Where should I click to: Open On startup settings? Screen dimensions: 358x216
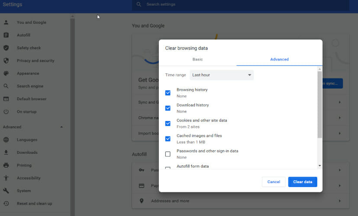point(26,111)
